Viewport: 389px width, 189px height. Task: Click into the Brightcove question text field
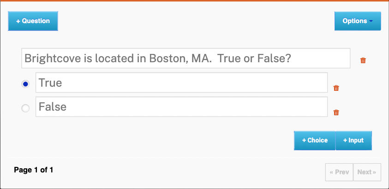[x=186, y=59]
